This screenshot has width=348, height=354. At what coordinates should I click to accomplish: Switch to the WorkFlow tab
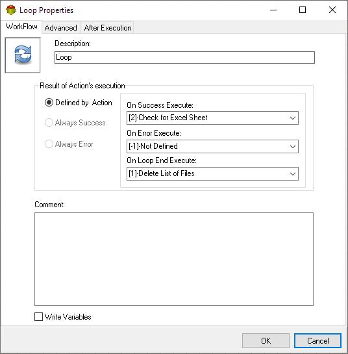point(21,27)
